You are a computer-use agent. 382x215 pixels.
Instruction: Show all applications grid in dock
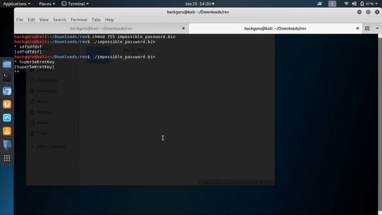[x=7, y=158]
